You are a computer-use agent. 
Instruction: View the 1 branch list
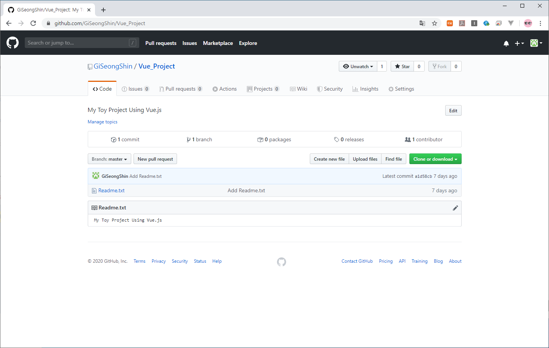point(200,139)
